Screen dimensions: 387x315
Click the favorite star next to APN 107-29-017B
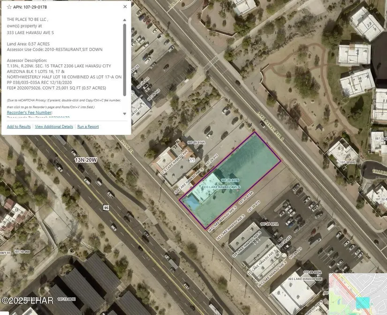[9, 7]
